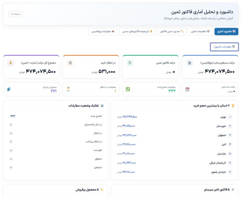Click the ۵ فاکتور اخیر سیستم heading
The width and height of the screenshot is (241, 197).
[217, 190]
